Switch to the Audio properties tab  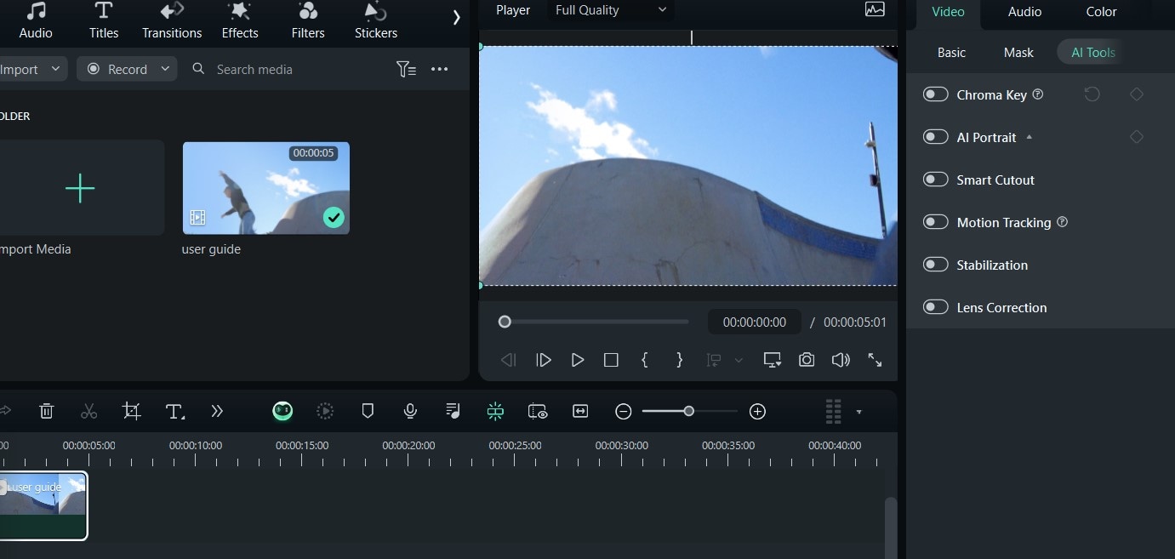(1024, 12)
